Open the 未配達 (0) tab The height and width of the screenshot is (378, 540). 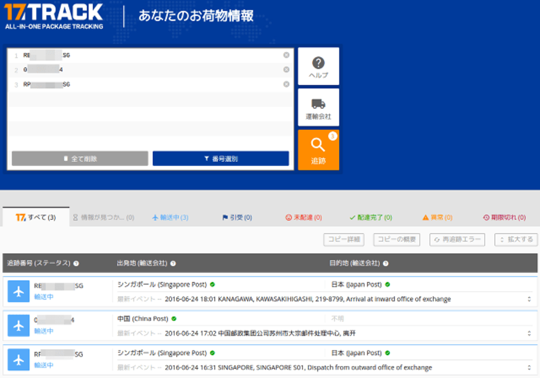click(303, 217)
